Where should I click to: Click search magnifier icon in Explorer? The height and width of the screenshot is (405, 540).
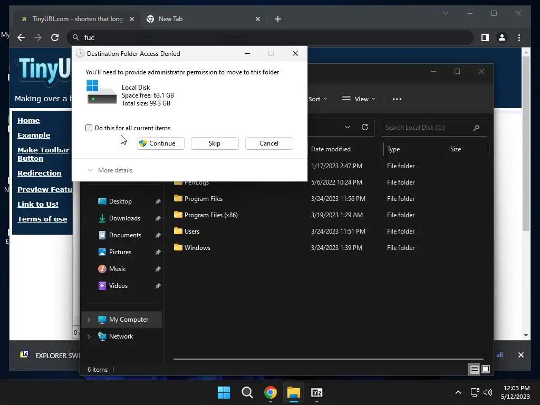click(476, 128)
